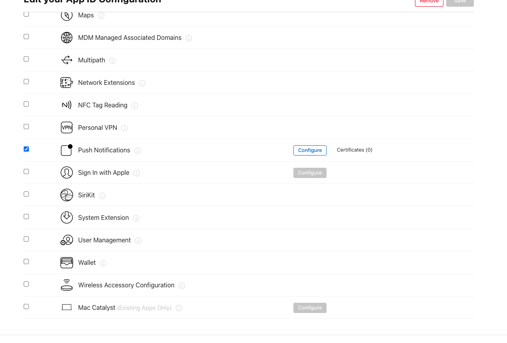Configure Push Notifications

pos(310,150)
